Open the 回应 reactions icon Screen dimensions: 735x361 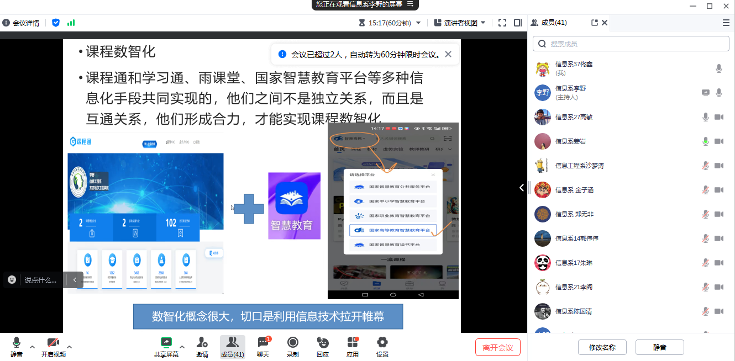323,347
